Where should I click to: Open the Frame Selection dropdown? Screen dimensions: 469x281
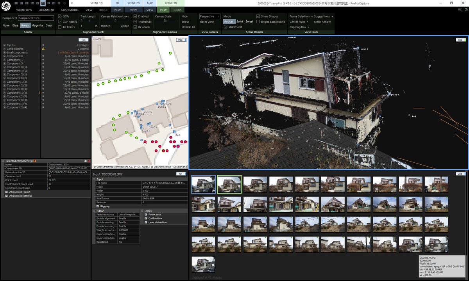(301, 16)
